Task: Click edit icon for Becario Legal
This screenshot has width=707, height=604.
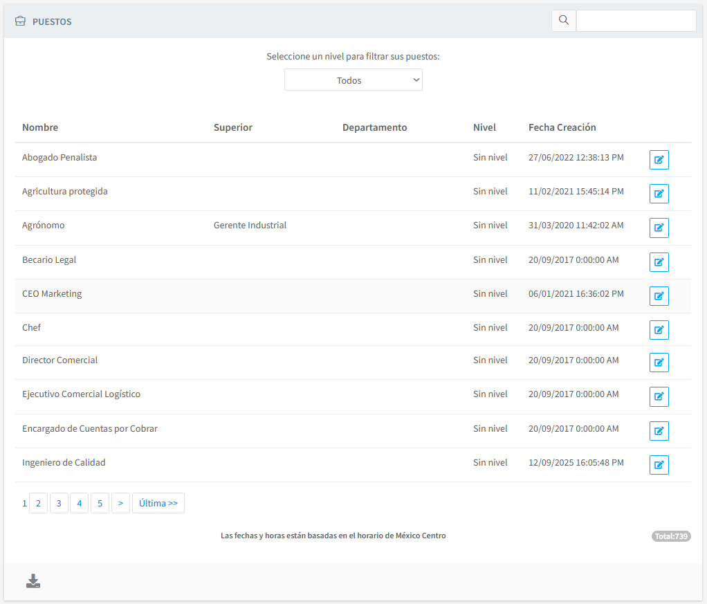Action: [x=659, y=262]
